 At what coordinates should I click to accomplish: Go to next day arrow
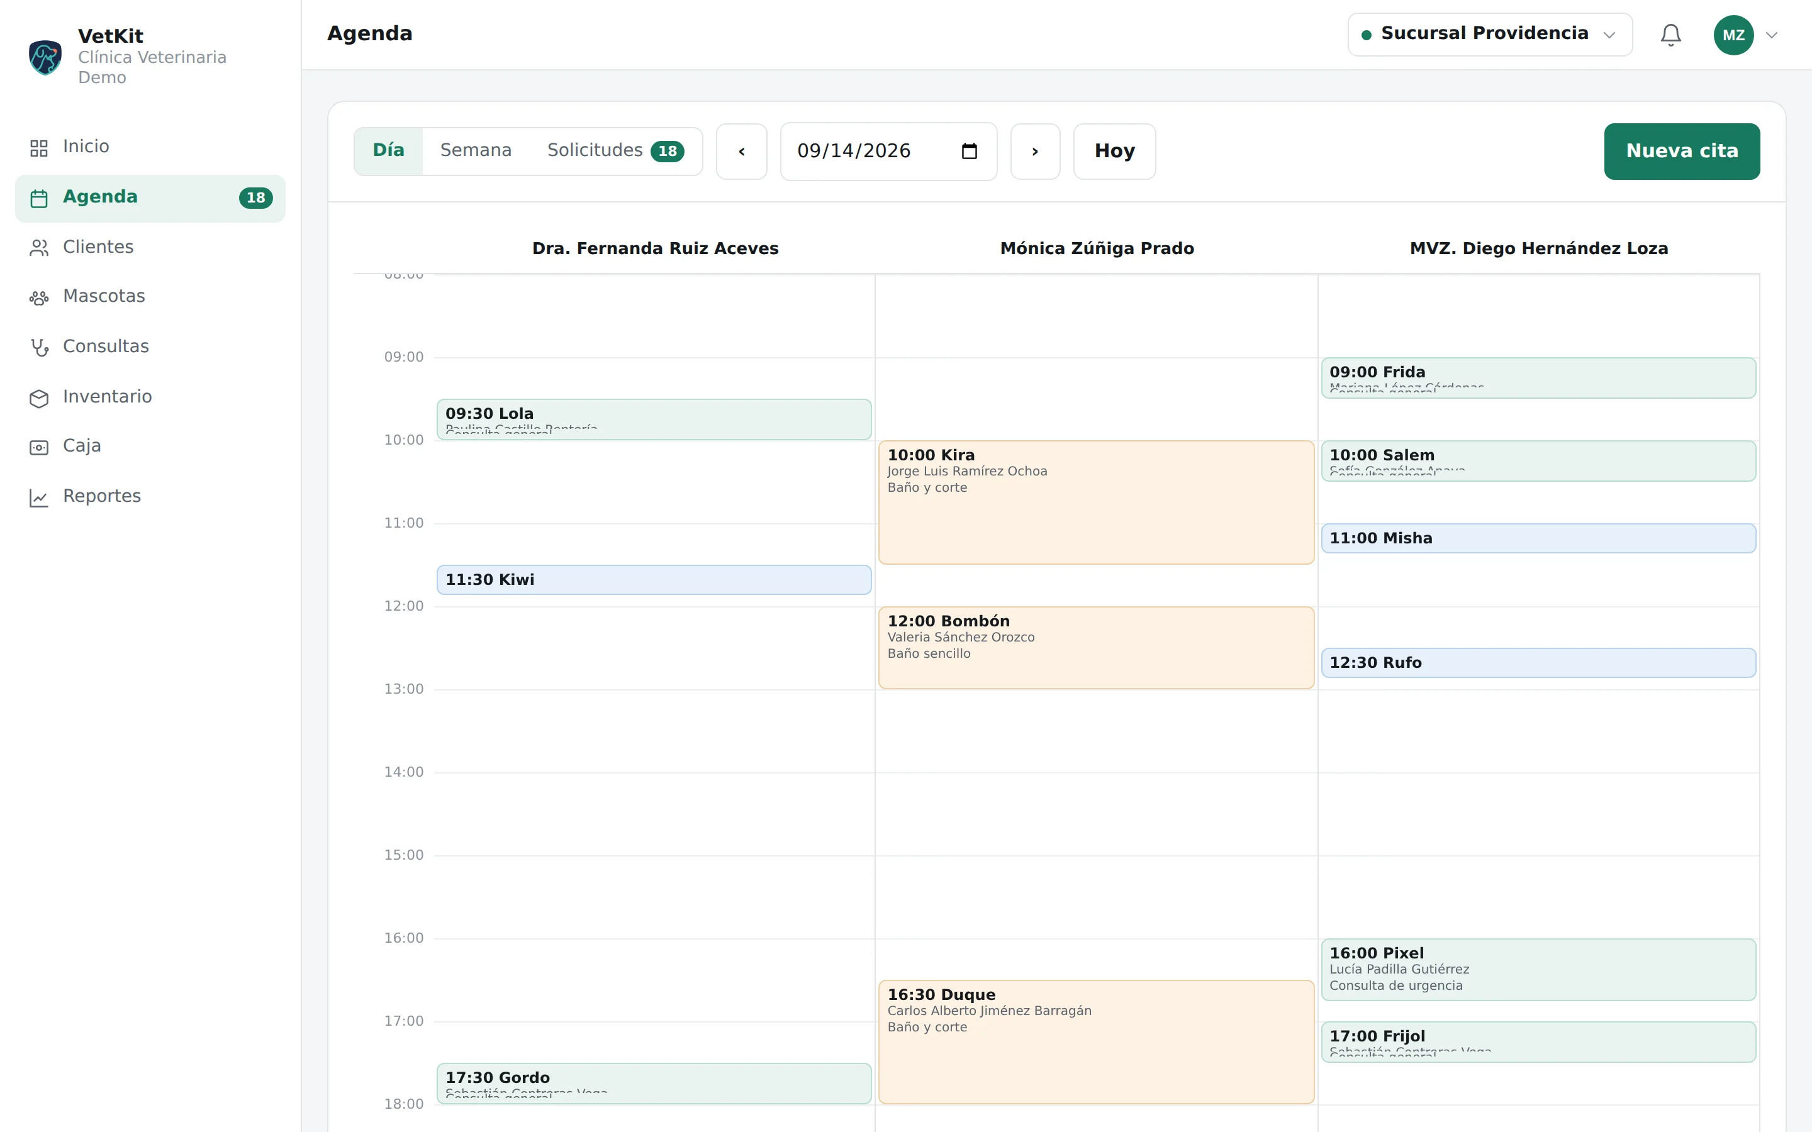pos(1035,151)
